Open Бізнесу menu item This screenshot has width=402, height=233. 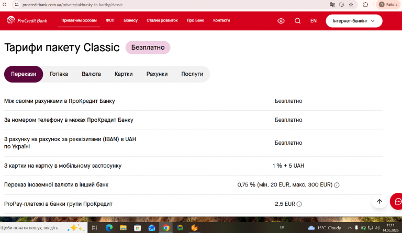click(130, 20)
